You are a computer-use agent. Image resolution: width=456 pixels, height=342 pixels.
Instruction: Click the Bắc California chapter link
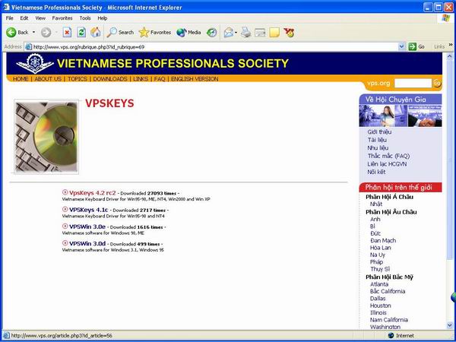click(x=388, y=291)
